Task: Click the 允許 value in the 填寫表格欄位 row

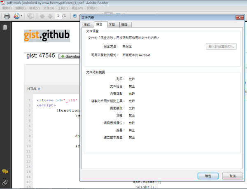Action: [132, 123]
